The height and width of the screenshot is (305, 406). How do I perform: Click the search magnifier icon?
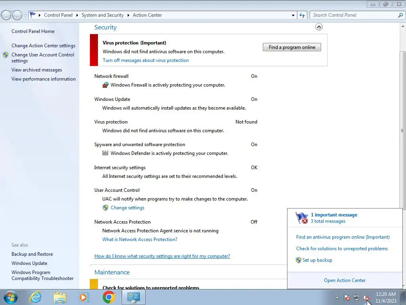tap(400, 15)
